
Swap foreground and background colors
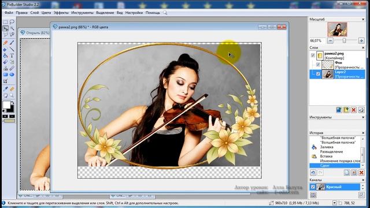tap(13, 103)
